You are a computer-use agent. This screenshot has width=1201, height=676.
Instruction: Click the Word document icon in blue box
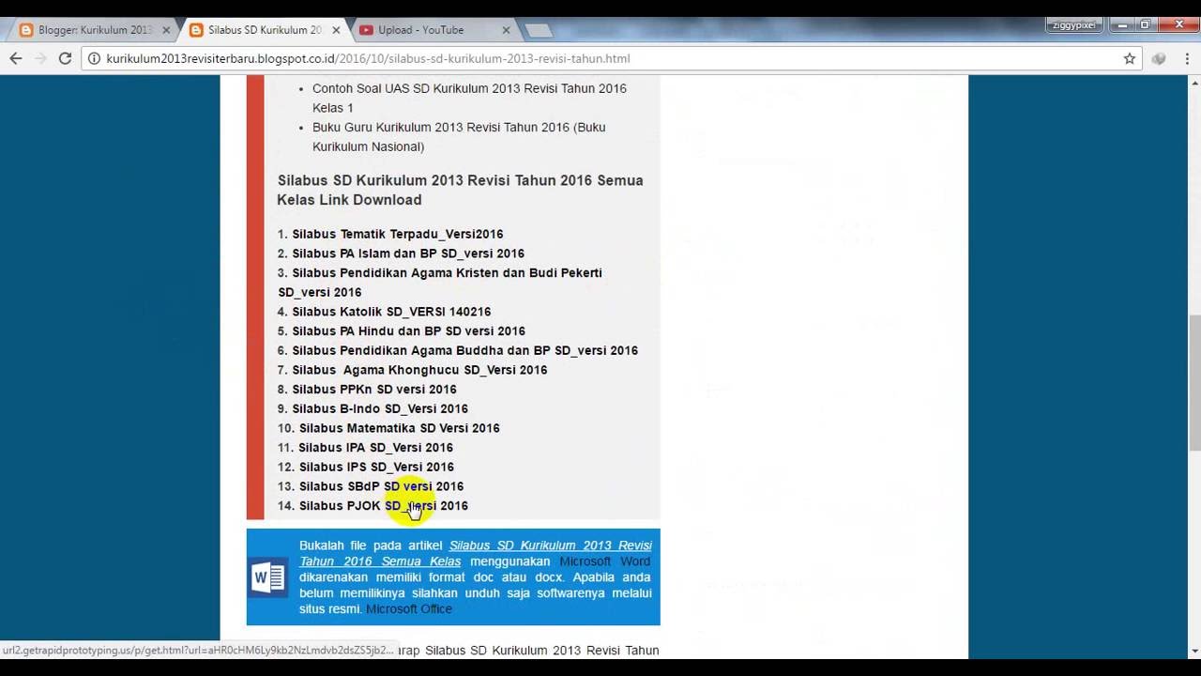click(267, 576)
